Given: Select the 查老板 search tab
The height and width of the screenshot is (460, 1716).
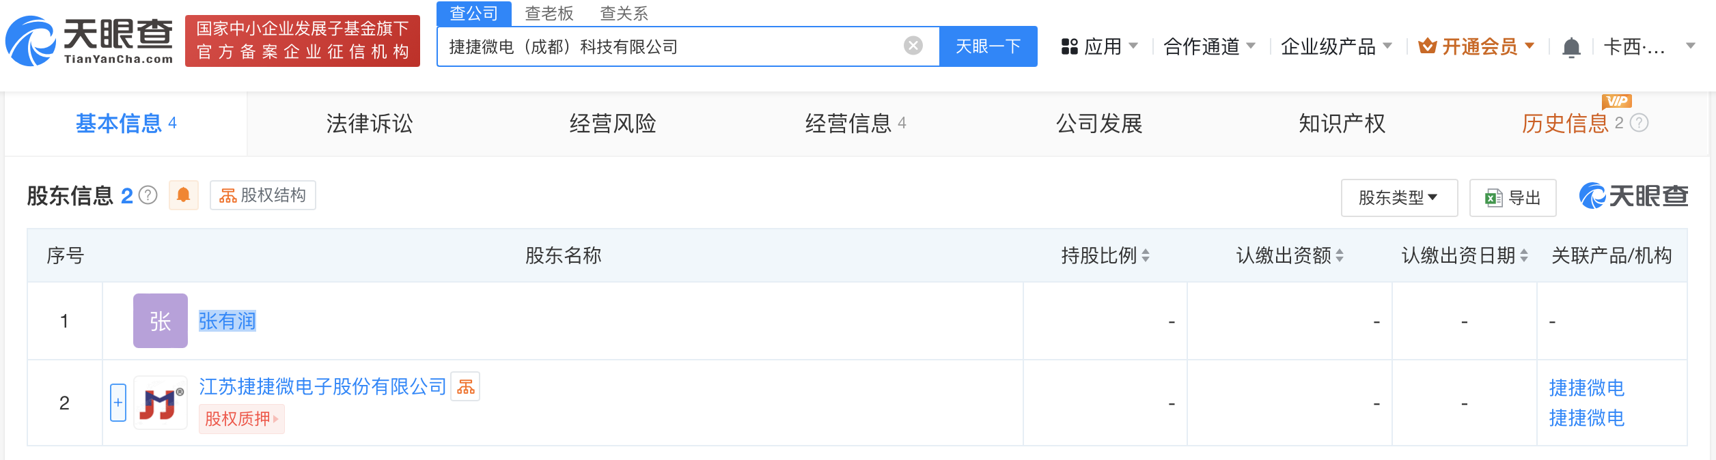Looking at the screenshot, I should [x=549, y=13].
